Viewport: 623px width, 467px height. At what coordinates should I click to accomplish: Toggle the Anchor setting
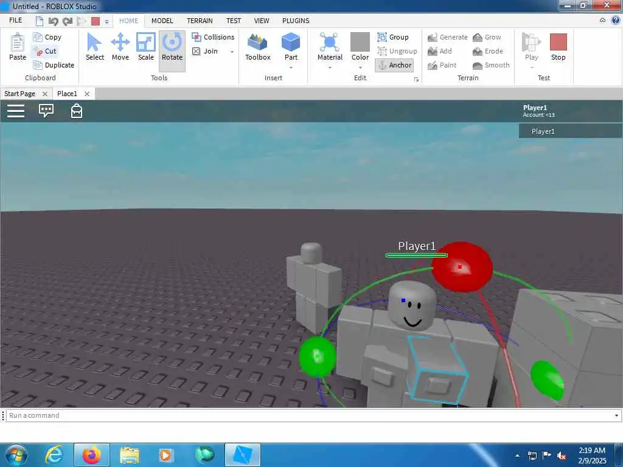click(x=394, y=65)
